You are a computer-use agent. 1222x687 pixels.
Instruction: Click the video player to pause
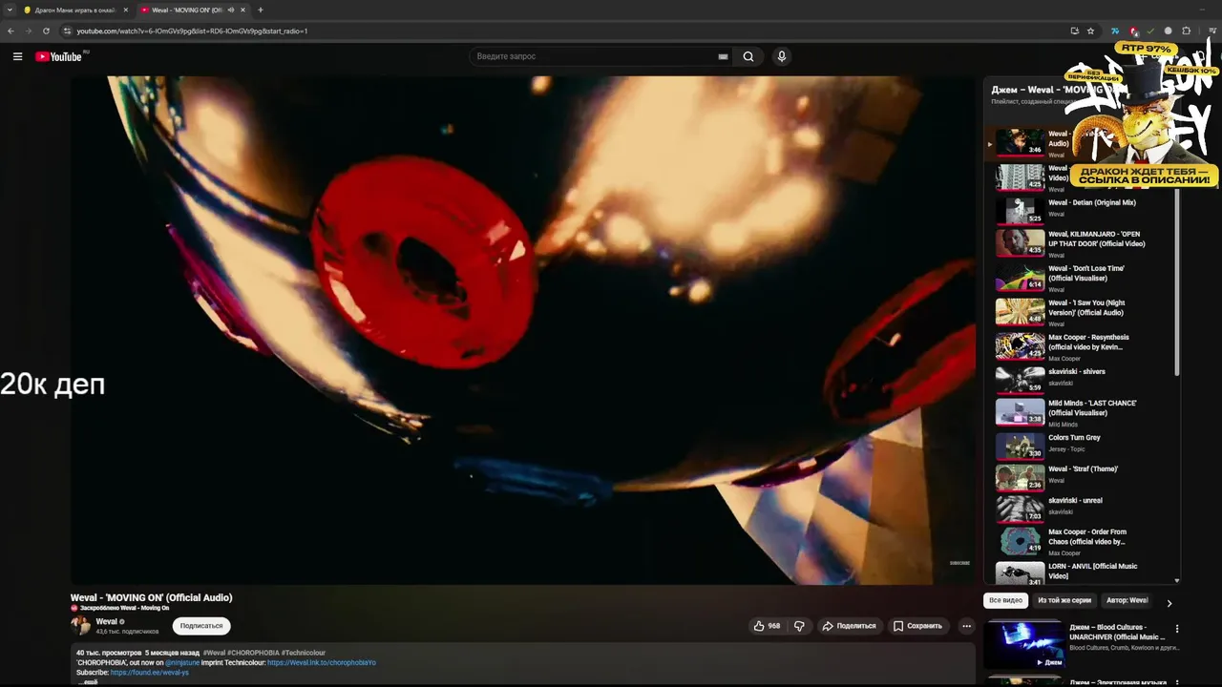click(522, 330)
